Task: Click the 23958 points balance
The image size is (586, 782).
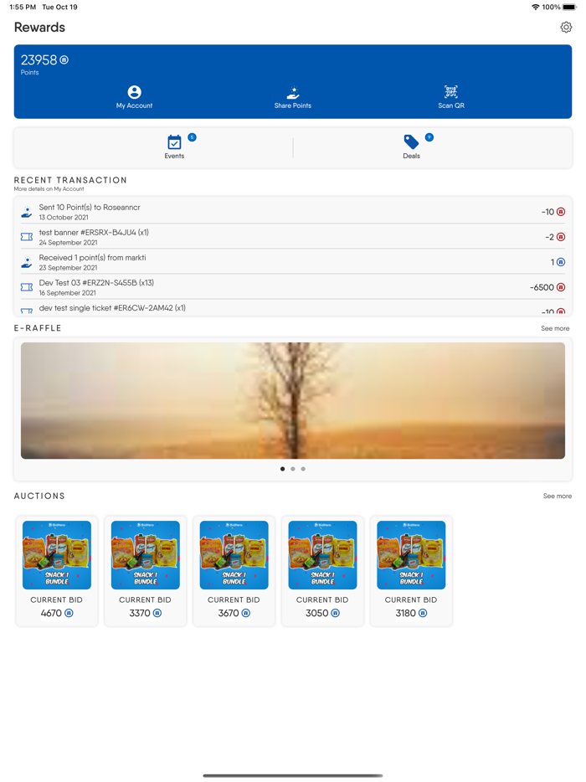Action: (x=39, y=59)
